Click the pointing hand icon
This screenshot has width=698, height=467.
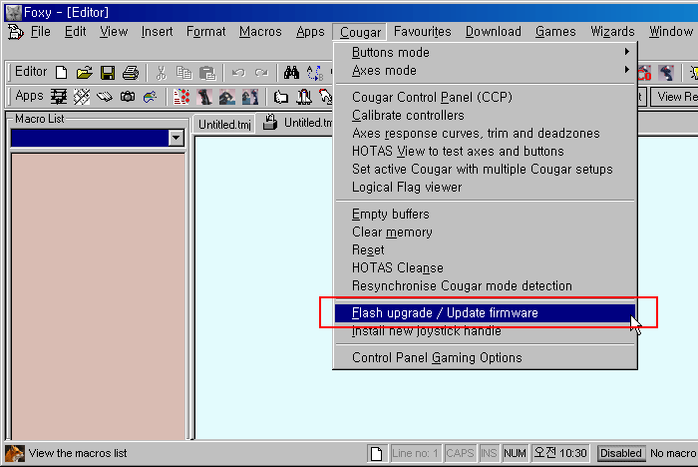coord(281,96)
